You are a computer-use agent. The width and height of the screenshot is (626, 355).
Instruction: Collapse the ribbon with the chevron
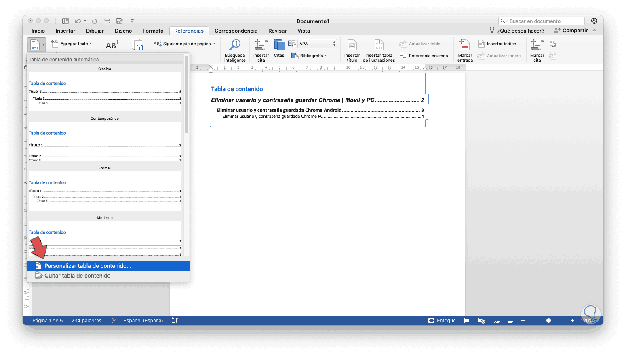594,31
